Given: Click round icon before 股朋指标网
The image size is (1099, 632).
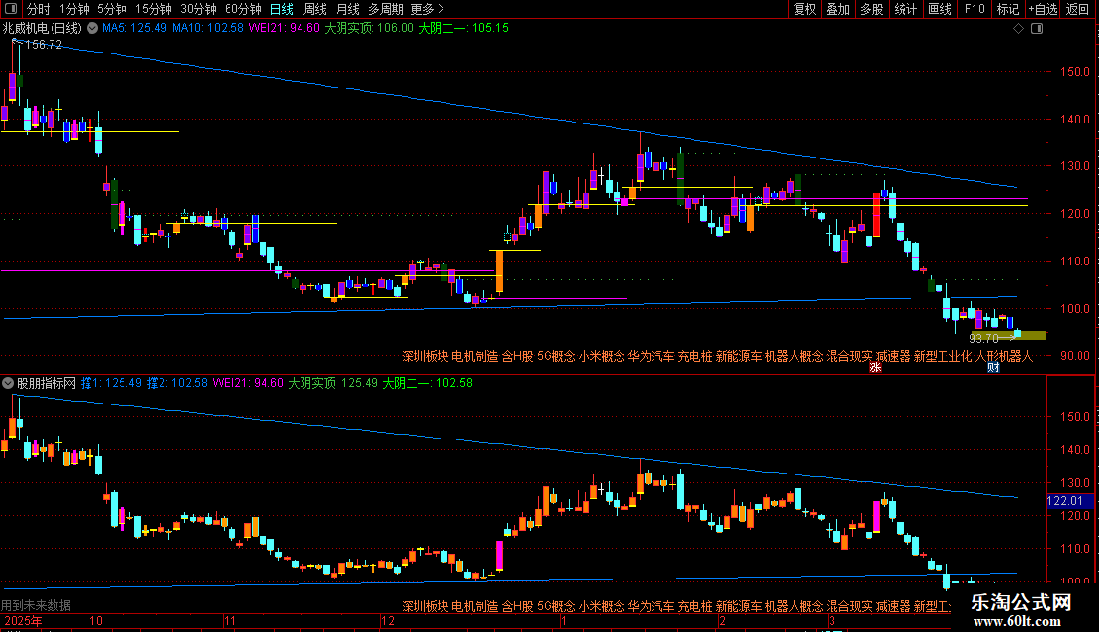Looking at the screenshot, I should 8,383.
